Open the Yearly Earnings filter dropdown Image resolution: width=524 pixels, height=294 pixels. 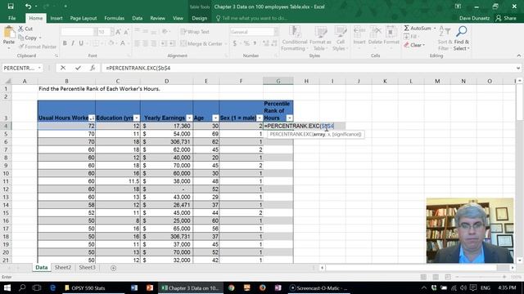189,118
